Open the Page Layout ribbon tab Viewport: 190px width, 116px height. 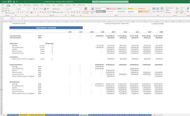click(27, 5)
